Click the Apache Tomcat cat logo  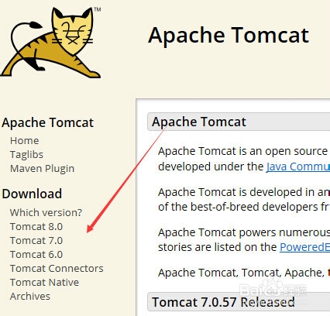click(50, 43)
